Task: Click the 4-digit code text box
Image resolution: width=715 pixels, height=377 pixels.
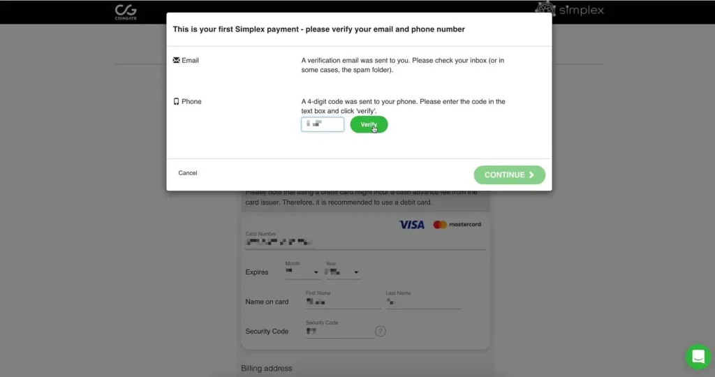Action: click(323, 124)
